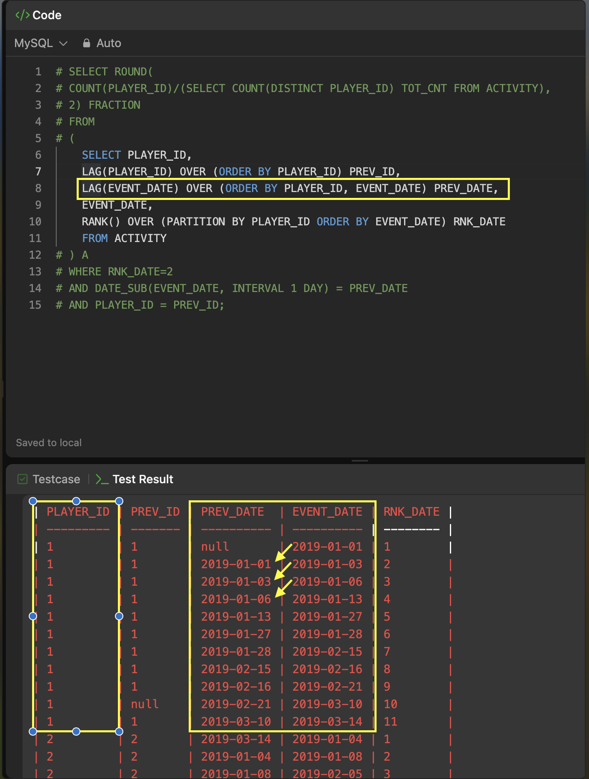
Task: Click line number 1 in the gutter
Action: point(38,72)
